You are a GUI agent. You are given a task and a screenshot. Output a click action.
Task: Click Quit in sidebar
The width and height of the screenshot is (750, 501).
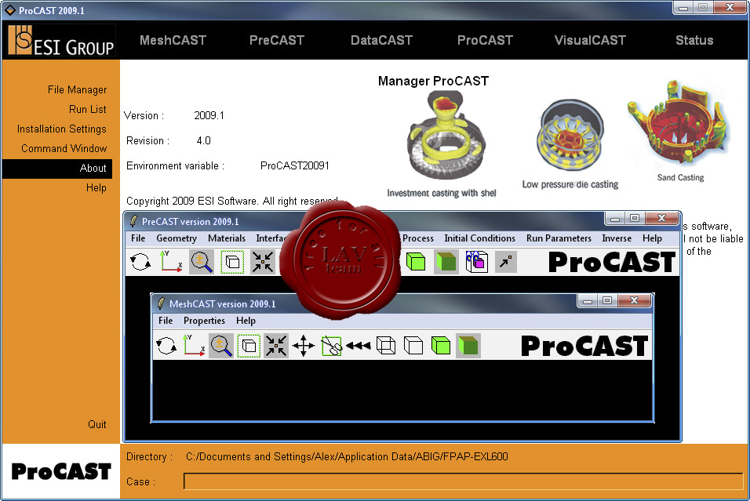pyautogui.click(x=97, y=424)
